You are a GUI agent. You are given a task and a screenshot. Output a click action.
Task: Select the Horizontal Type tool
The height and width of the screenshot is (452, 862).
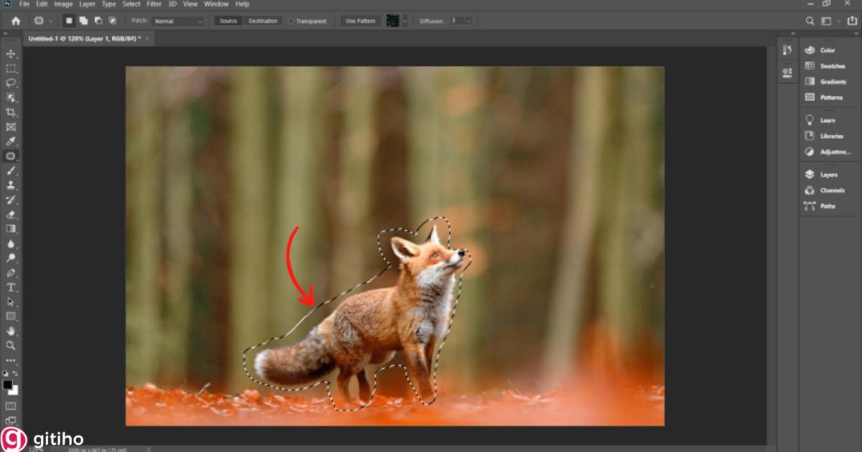11,287
